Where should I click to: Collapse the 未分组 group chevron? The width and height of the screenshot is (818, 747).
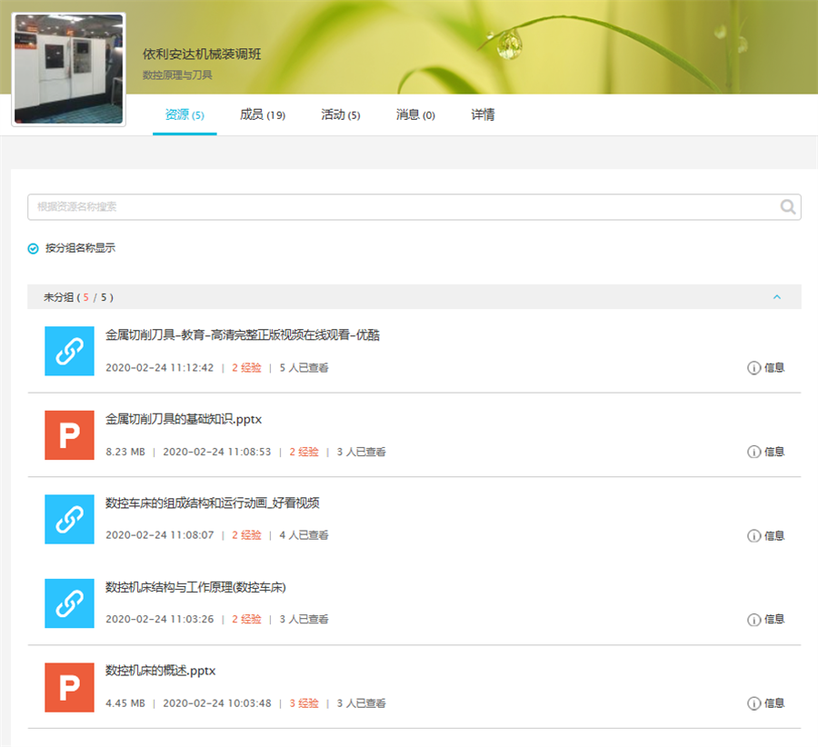click(776, 297)
